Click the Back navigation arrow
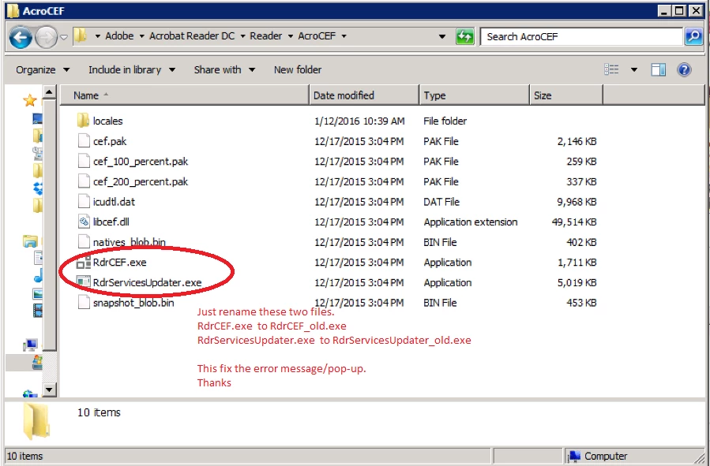The height and width of the screenshot is (466, 710). point(21,37)
